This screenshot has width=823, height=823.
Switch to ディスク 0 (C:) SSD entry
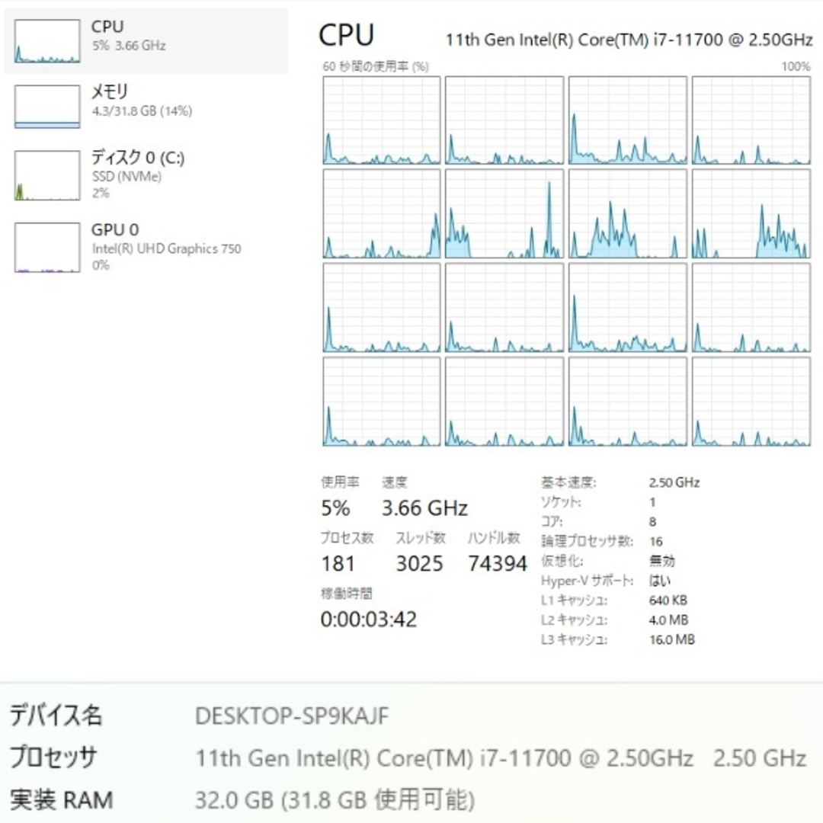pos(146,175)
